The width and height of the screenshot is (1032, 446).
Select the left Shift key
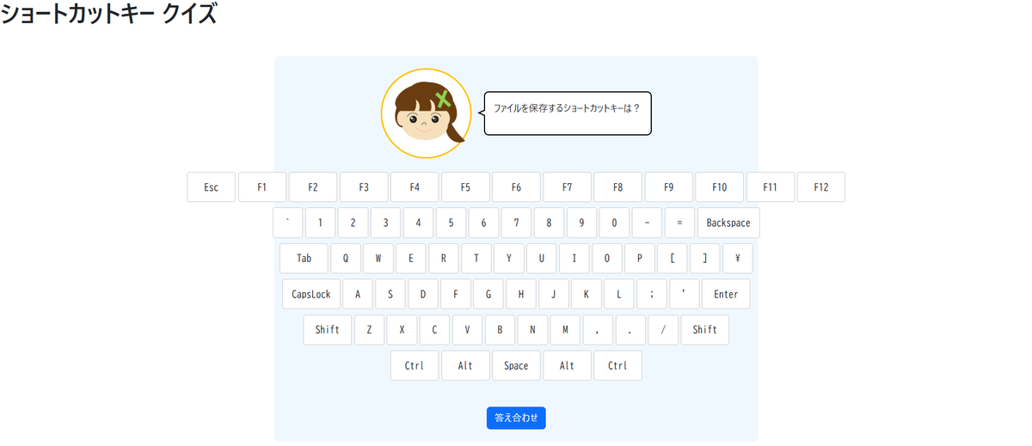(x=328, y=330)
